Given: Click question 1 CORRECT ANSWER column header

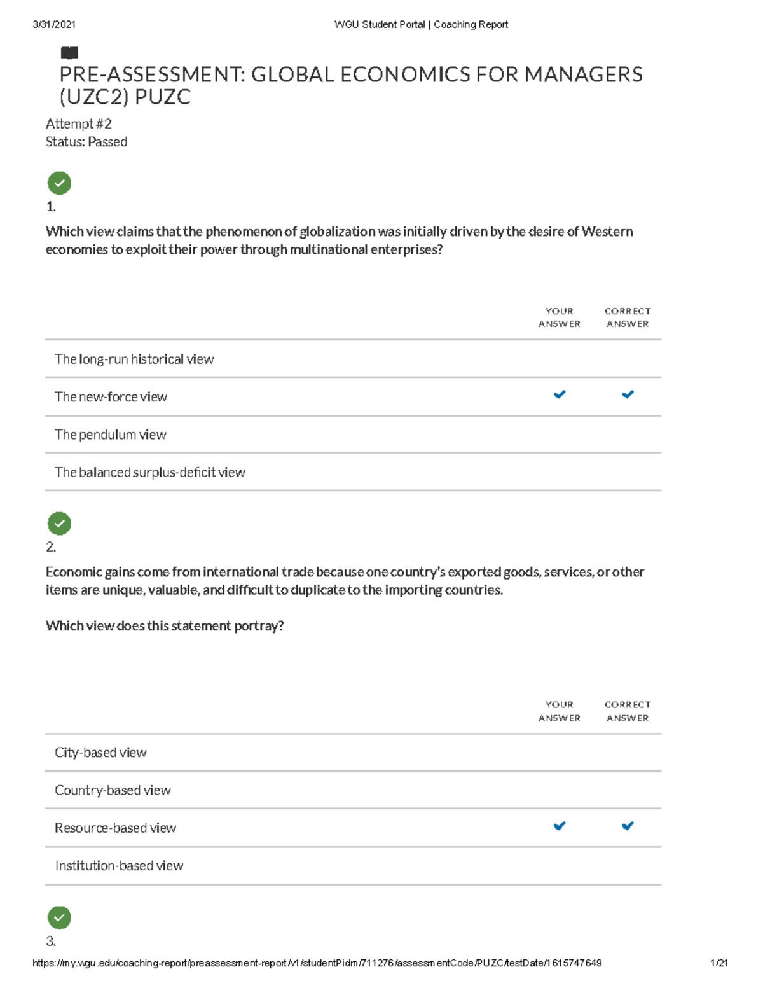Looking at the screenshot, I should 628,317.
